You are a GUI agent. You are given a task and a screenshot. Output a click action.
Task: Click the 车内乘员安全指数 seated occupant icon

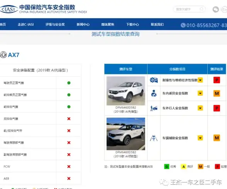pos(154,93)
